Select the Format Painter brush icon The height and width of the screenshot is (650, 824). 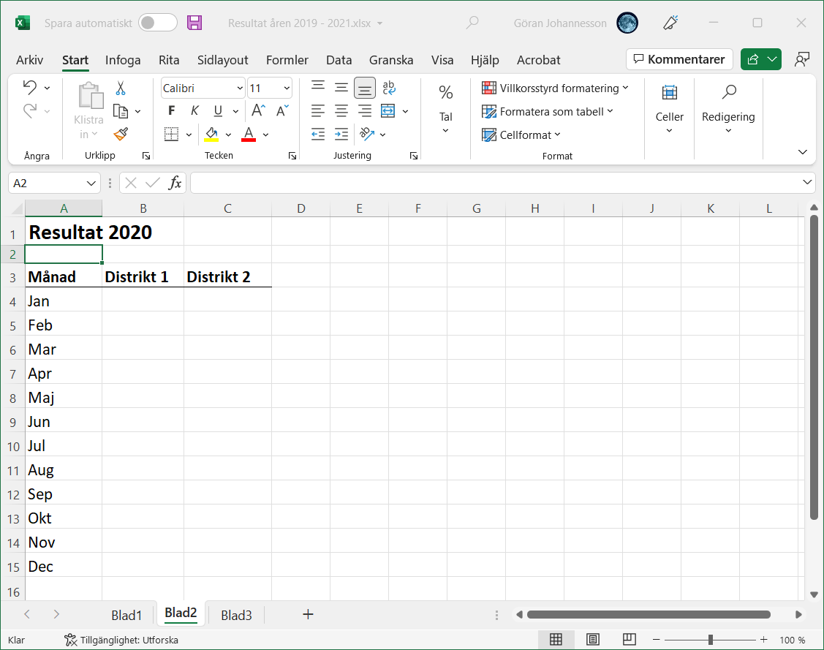click(121, 134)
